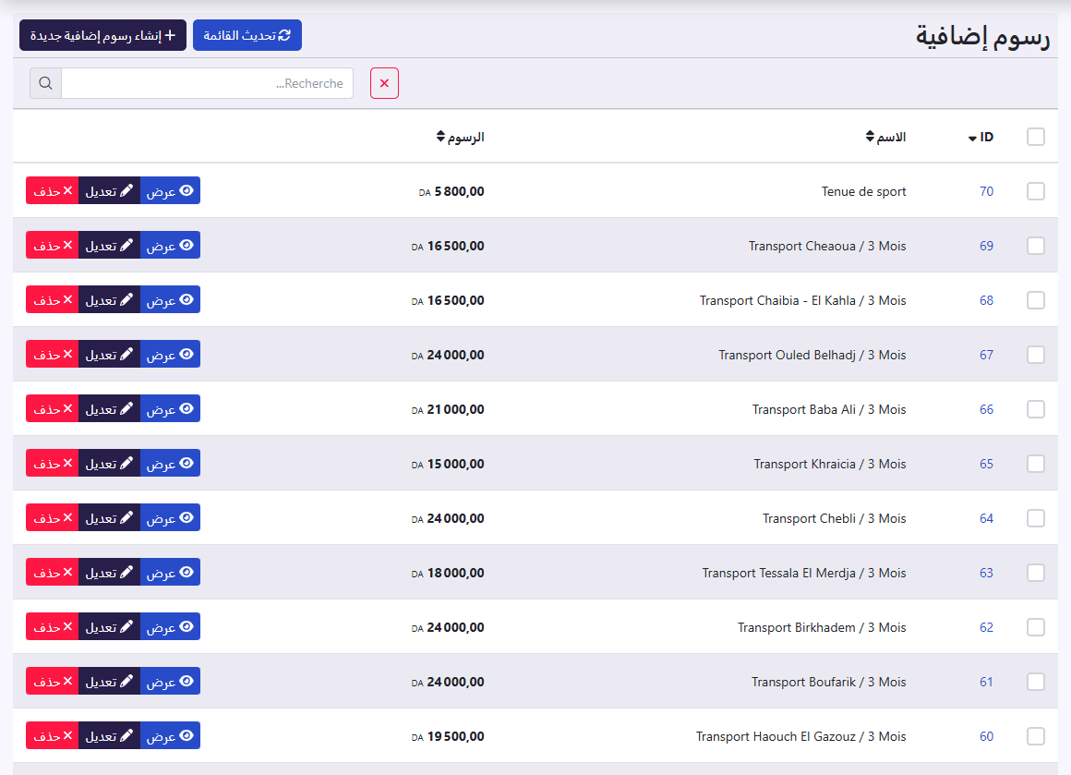Delete the Transport Ouled Belhadj entry
Viewport: 1071px width, 775px height.
coord(53,354)
